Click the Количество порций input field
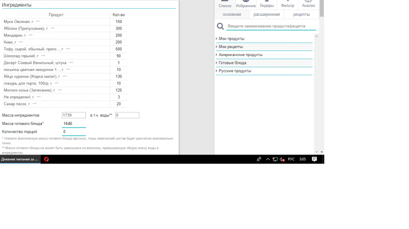 [74, 132]
